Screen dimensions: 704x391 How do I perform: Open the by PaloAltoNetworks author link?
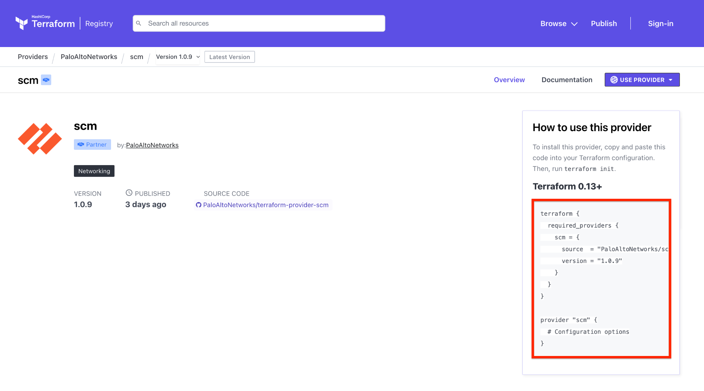pos(152,145)
